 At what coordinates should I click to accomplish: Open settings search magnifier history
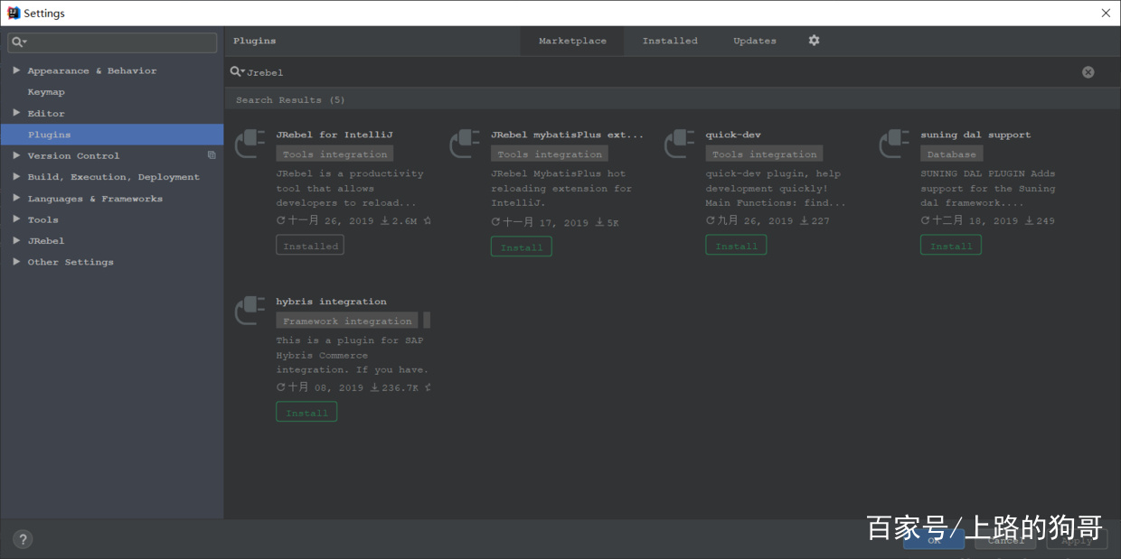click(19, 42)
